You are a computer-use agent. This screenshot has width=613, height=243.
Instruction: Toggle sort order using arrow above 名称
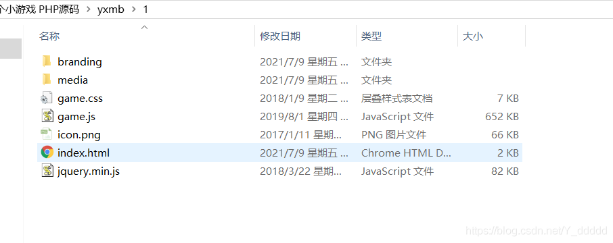[145, 27]
